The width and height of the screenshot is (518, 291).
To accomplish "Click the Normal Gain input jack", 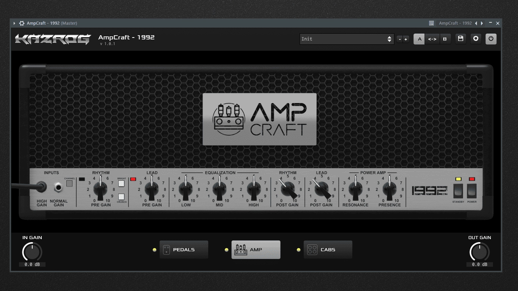I will coord(58,187).
